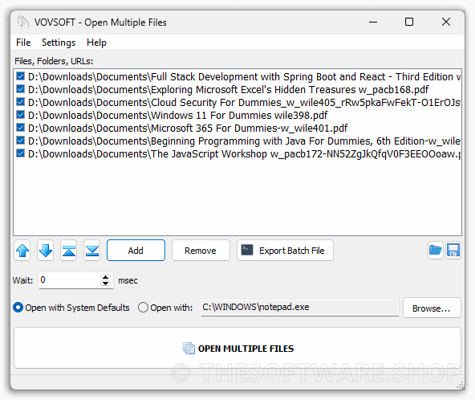The height and width of the screenshot is (400, 475).
Task: Click the Add button
Action: coord(136,251)
